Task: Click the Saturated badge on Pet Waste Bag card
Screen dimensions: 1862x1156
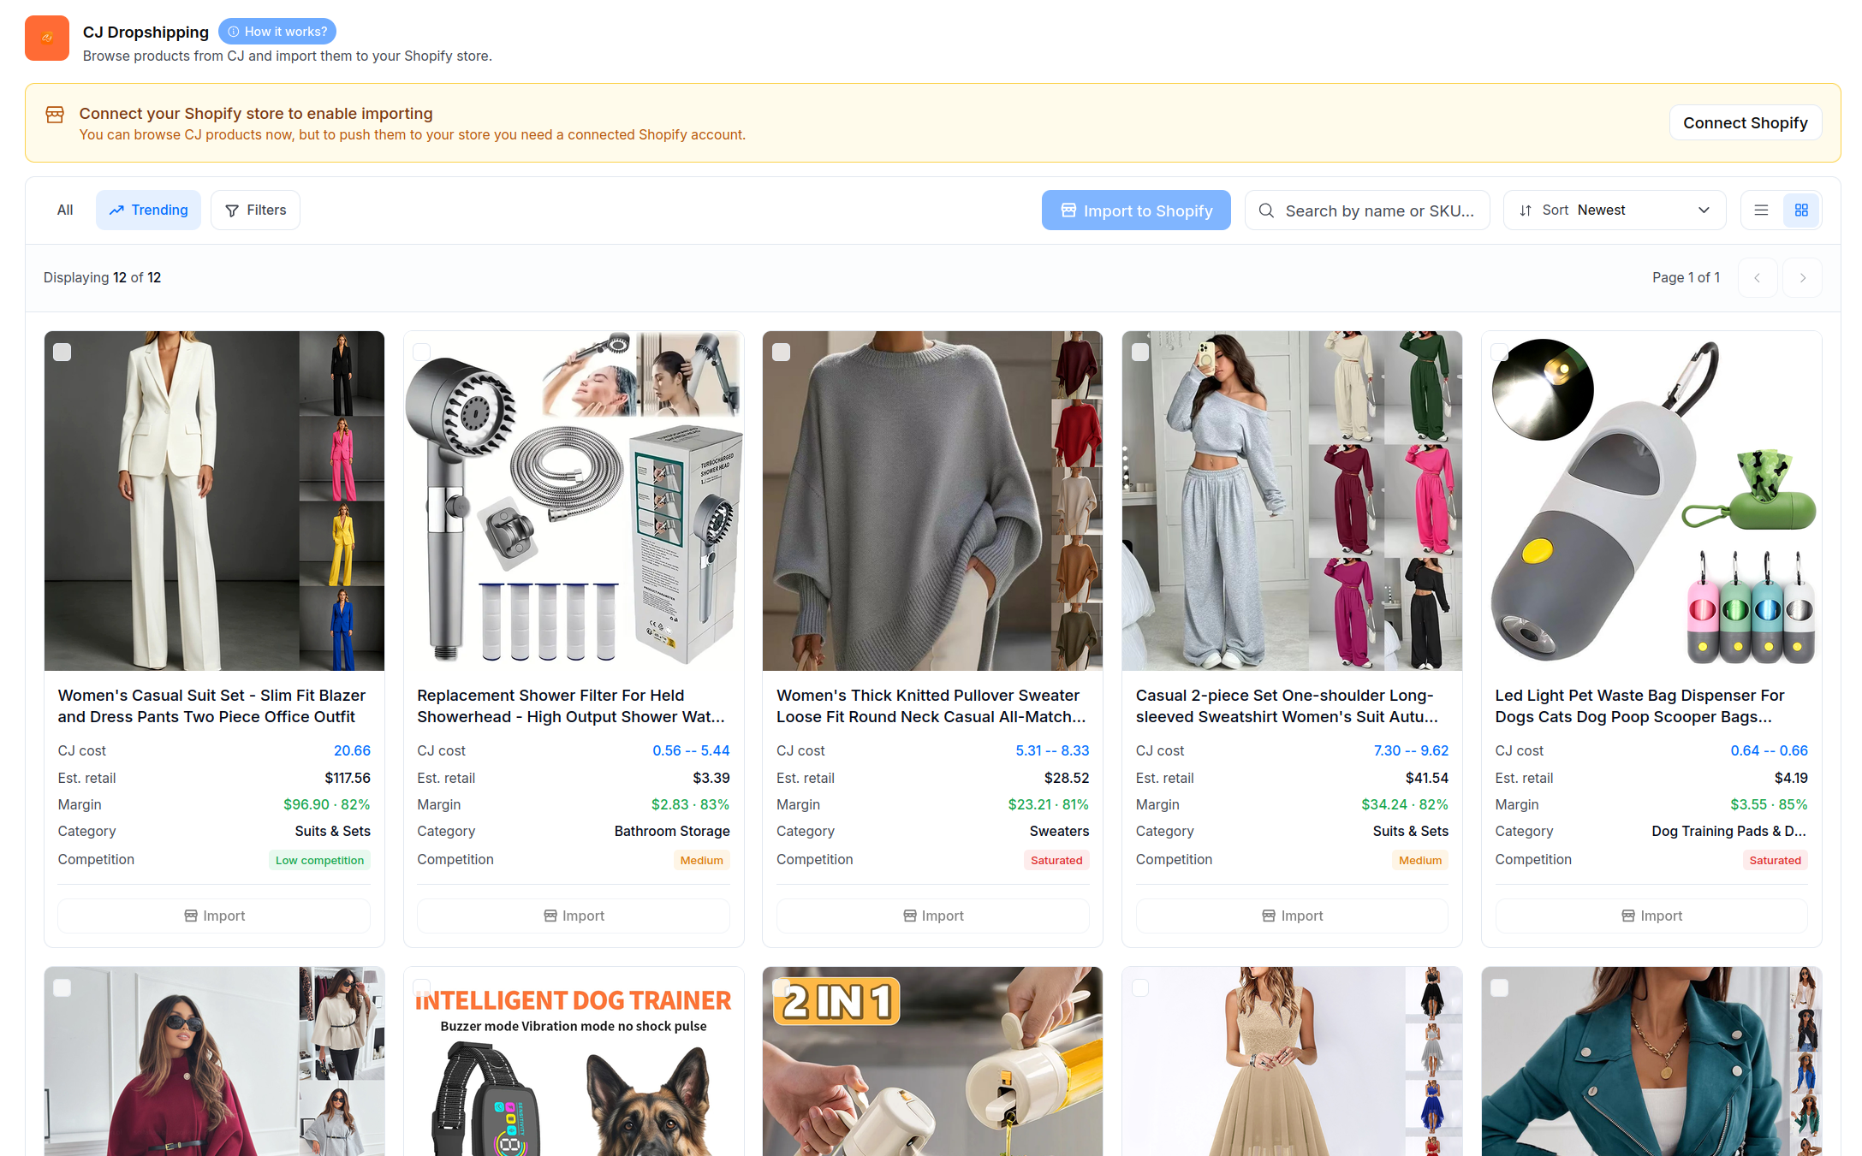Action: (1775, 861)
